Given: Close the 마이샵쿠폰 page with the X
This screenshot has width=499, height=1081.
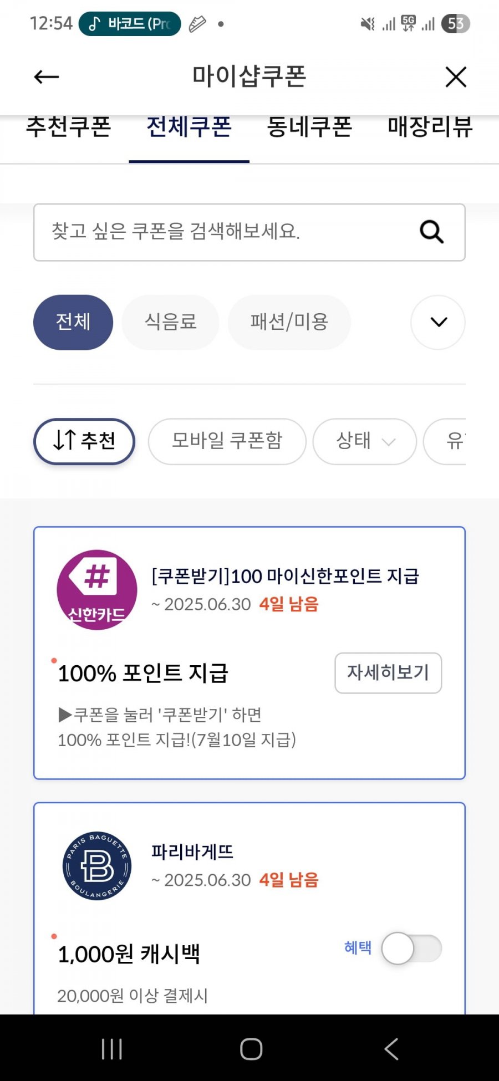Looking at the screenshot, I should (x=456, y=77).
